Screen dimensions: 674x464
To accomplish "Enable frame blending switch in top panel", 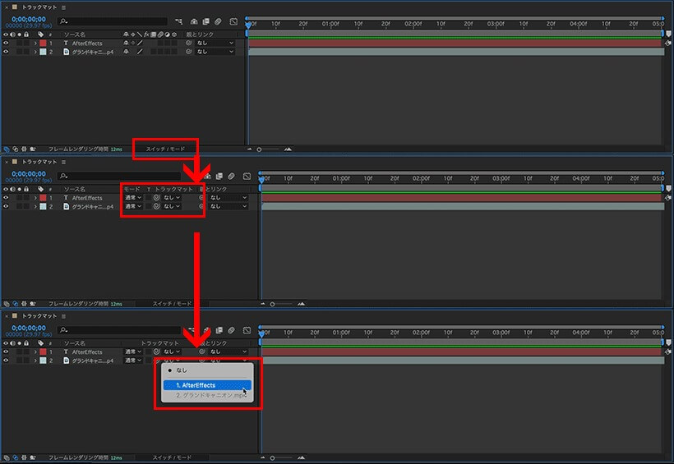I will pyautogui.click(x=205, y=21).
